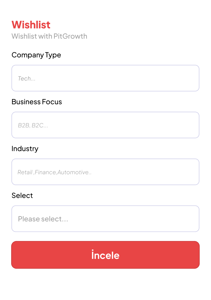Focus the Company Type input field
Screen dimensions: 211x300
coord(105,78)
